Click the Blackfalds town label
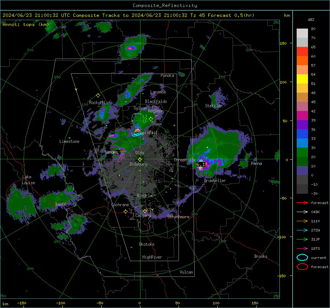330x308 pixels. (x=156, y=101)
